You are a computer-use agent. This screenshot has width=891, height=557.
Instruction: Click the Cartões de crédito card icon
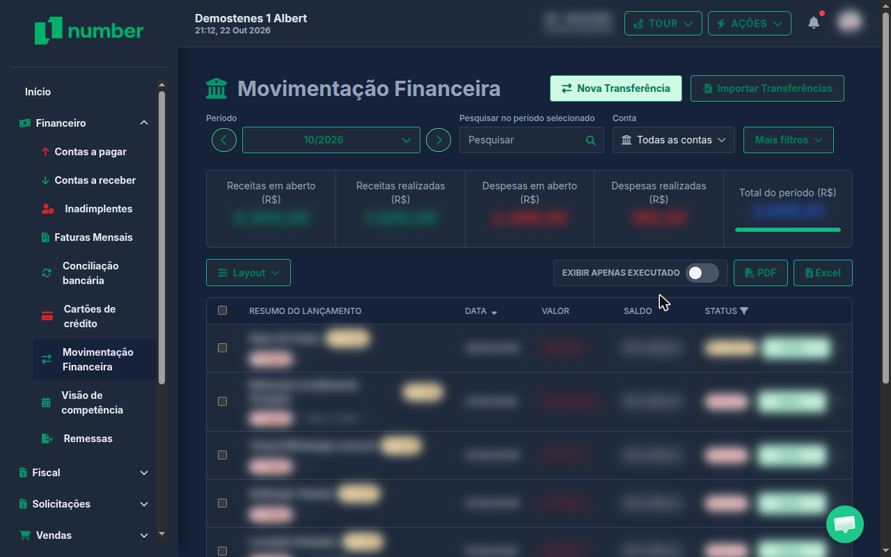(47, 316)
